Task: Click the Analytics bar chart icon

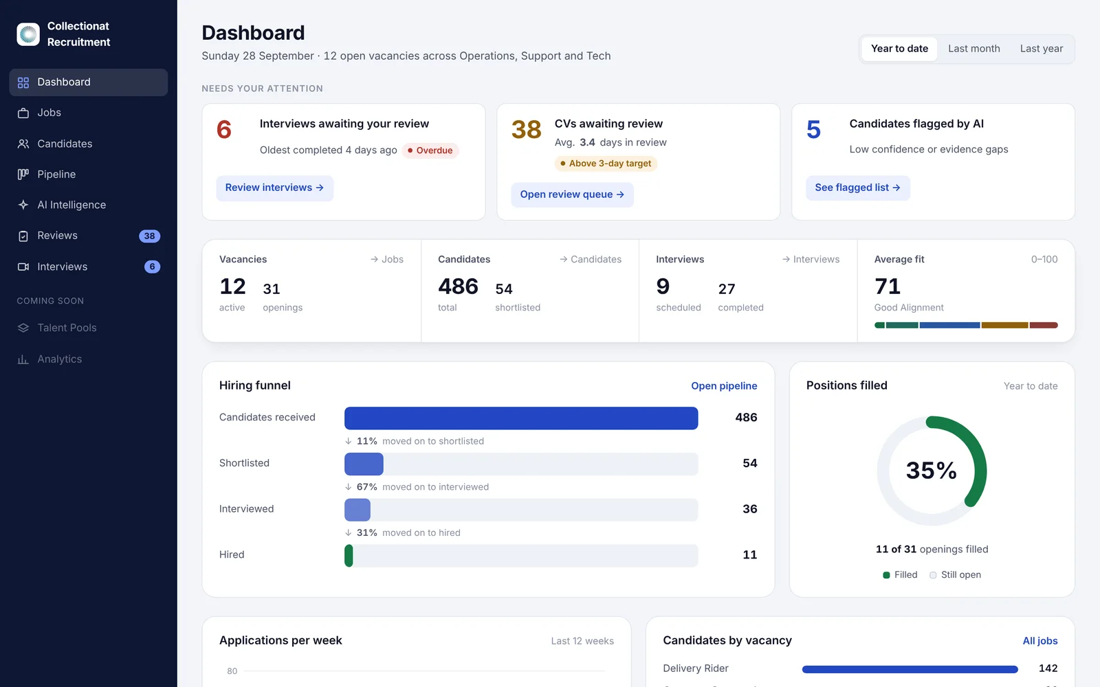Action: 23,359
